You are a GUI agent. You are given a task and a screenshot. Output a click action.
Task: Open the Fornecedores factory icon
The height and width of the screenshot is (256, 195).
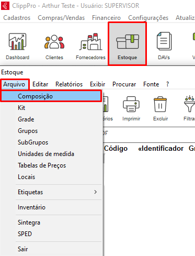pyautogui.click(x=90, y=41)
